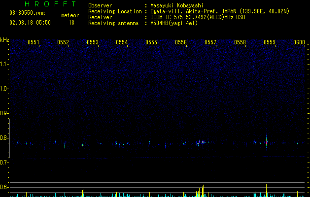Click the 0553 time marker

92,42
